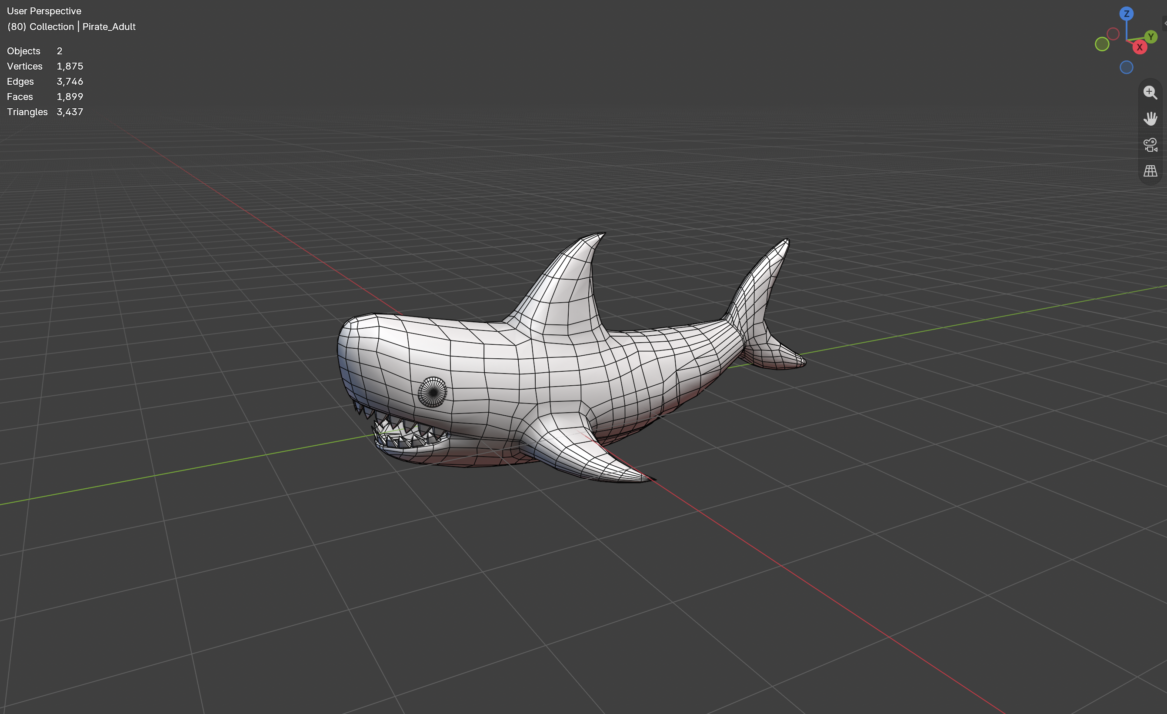
Task: Click the blue Z axis on gizmo
Action: pos(1126,13)
